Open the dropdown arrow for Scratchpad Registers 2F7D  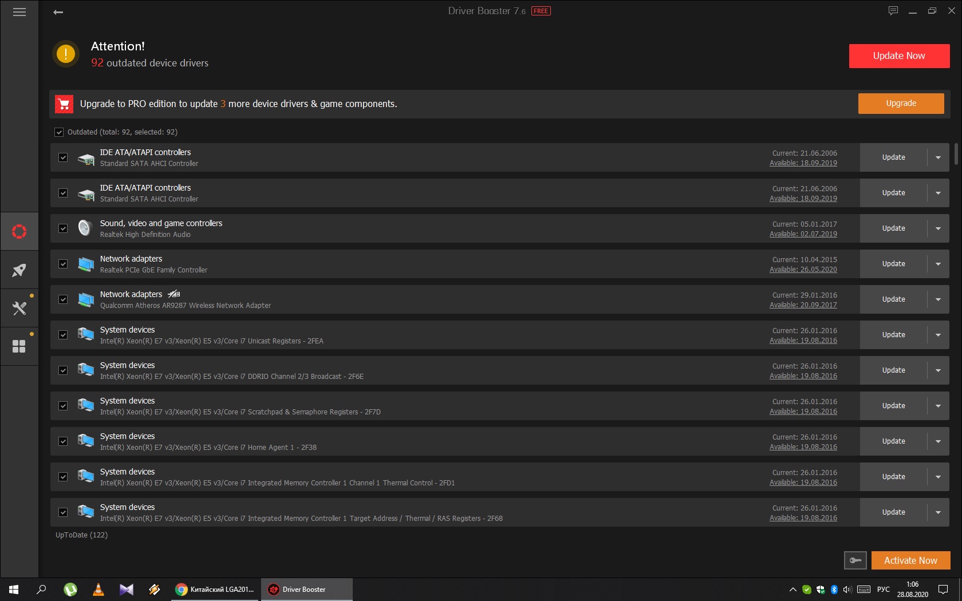938,406
